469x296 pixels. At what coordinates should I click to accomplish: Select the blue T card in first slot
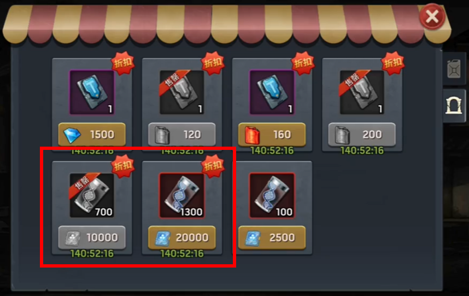[x=92, y=92]
